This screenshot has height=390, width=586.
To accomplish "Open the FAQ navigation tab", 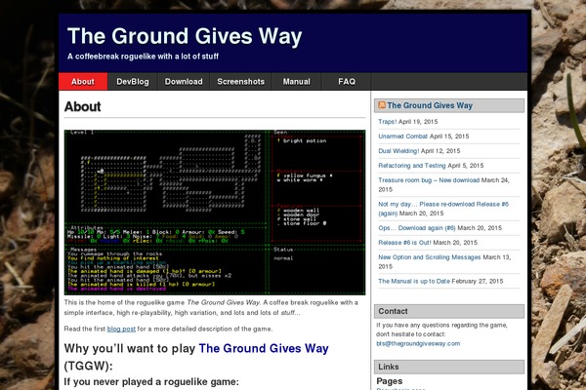I will [x=347, y=81].
